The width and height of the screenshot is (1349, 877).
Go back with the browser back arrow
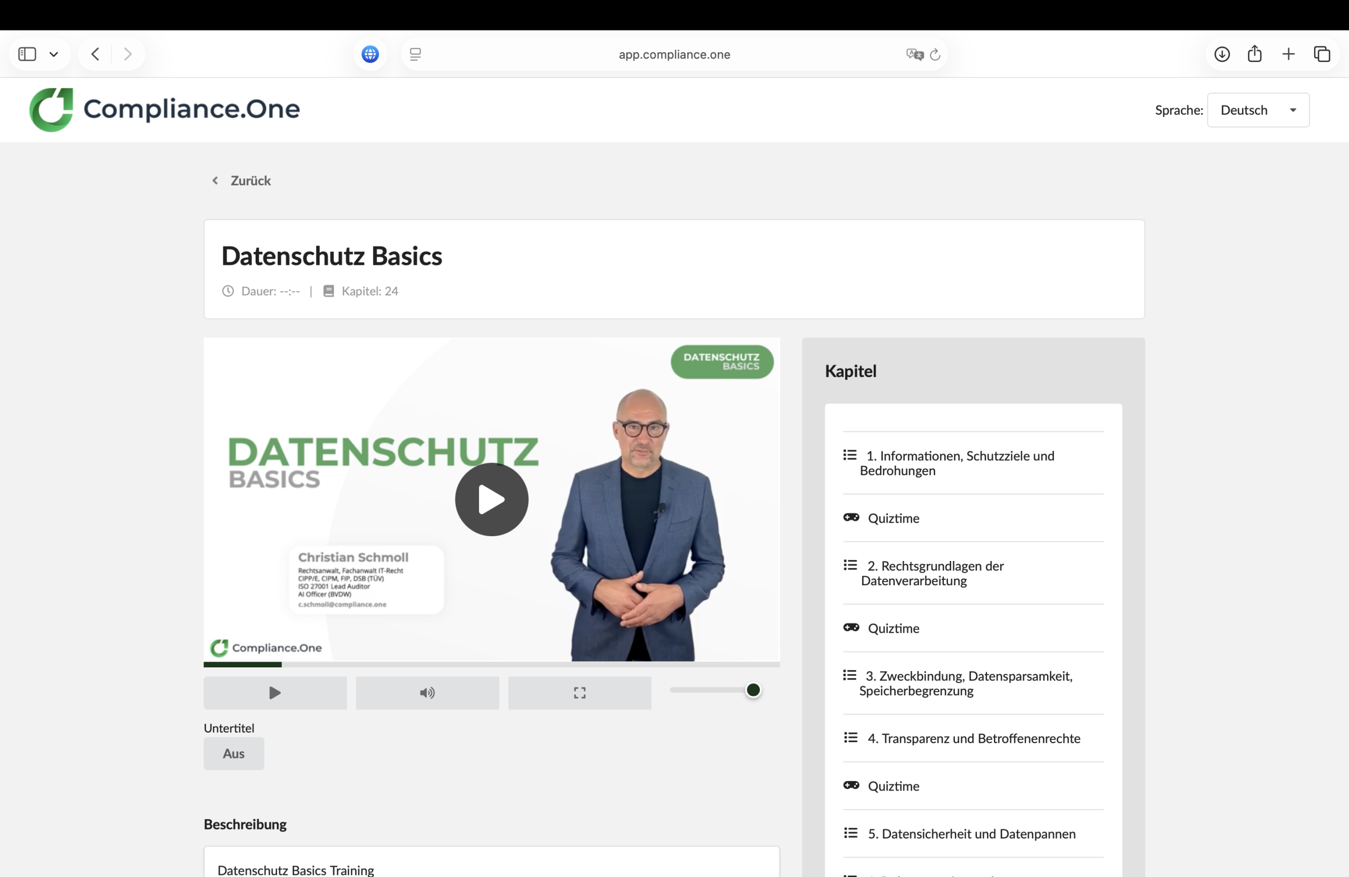[x=95, y=54]
